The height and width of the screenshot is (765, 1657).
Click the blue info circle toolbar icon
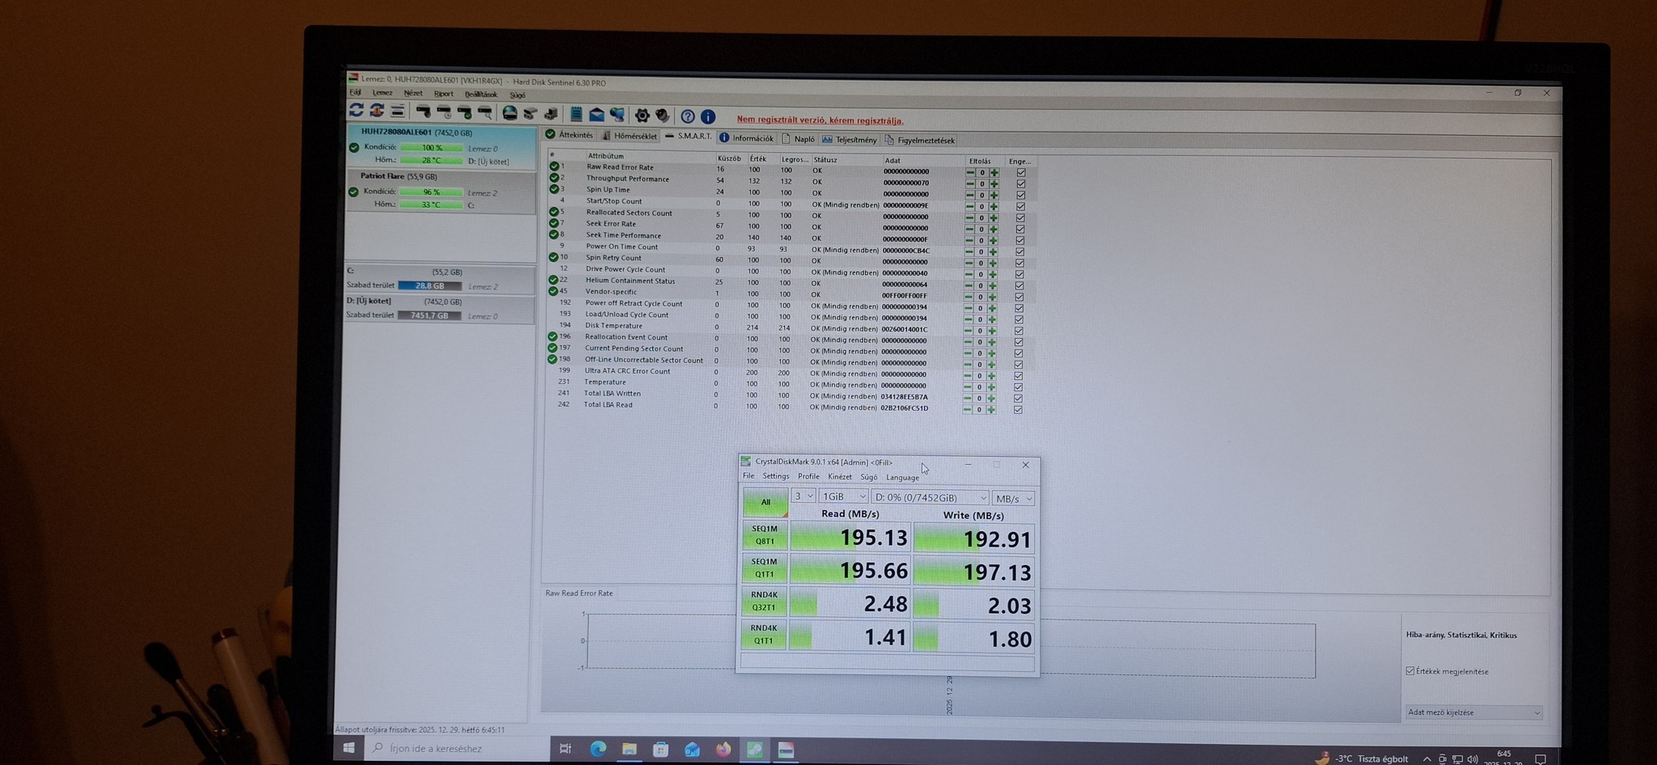708,116
